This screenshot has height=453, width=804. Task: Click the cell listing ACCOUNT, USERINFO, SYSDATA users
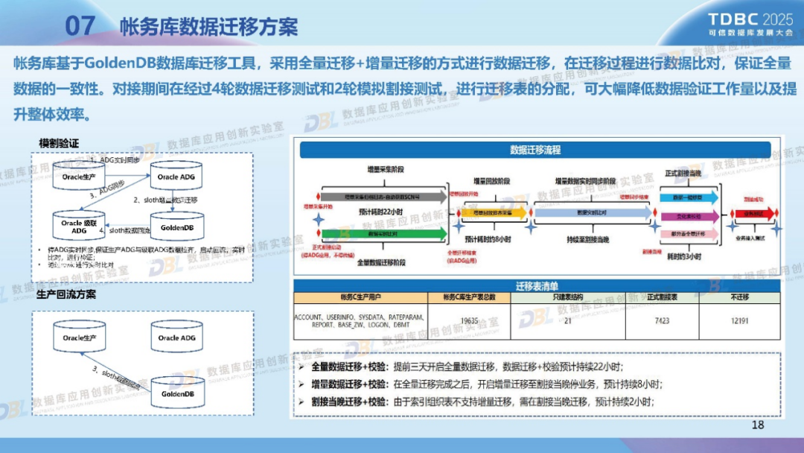coord(360,321)
